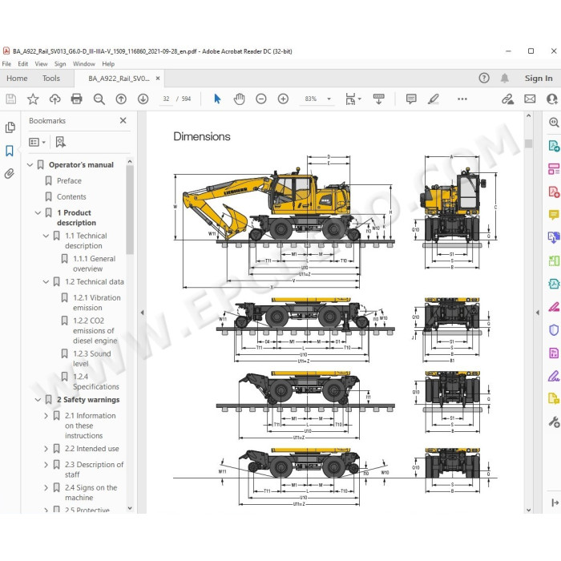Collapse 2 Safety warnings bookmark
The image size is (561, 561).
click(38, 400)
